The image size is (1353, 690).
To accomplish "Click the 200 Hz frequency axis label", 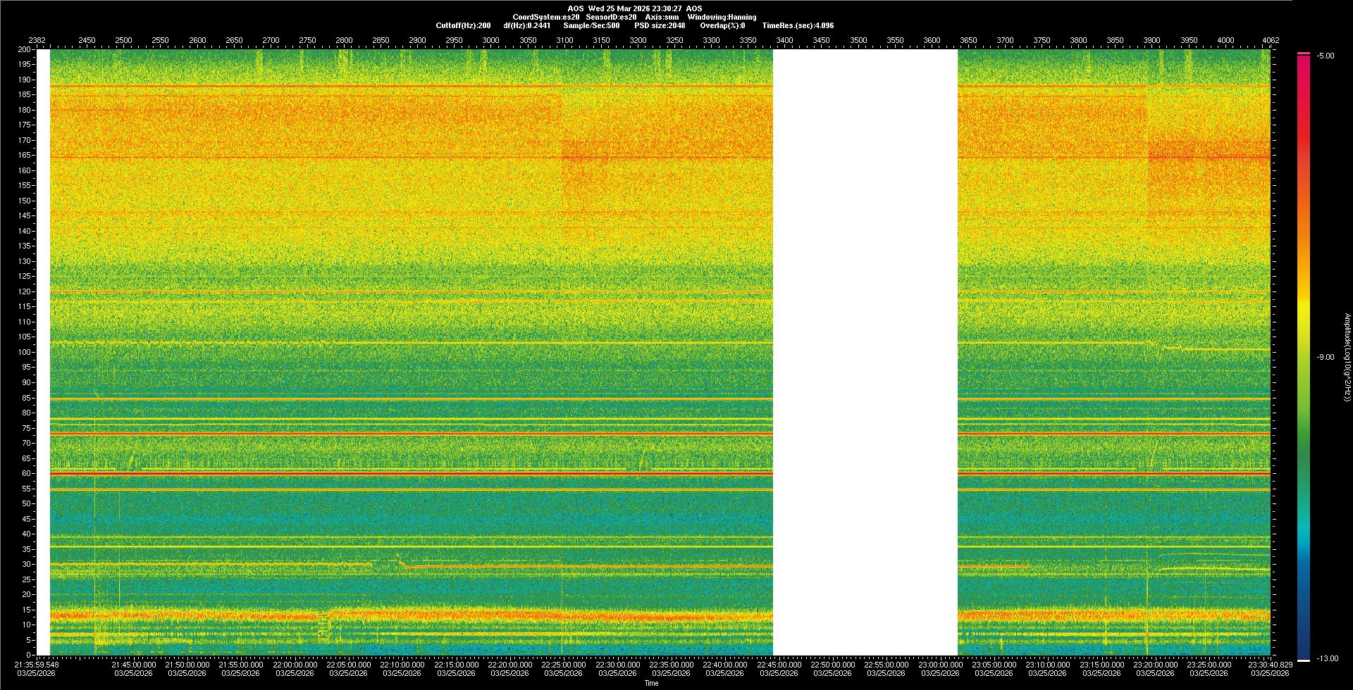I will click(x=25, y=50).
